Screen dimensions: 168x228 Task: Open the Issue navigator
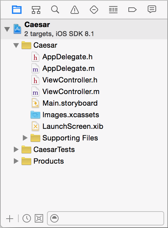pyautogui.click(x=75, y=10)
